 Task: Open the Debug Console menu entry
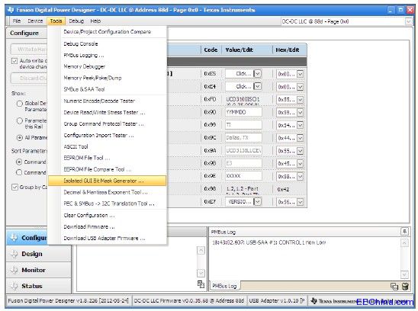pyautogui.click(x=107, y=43)
